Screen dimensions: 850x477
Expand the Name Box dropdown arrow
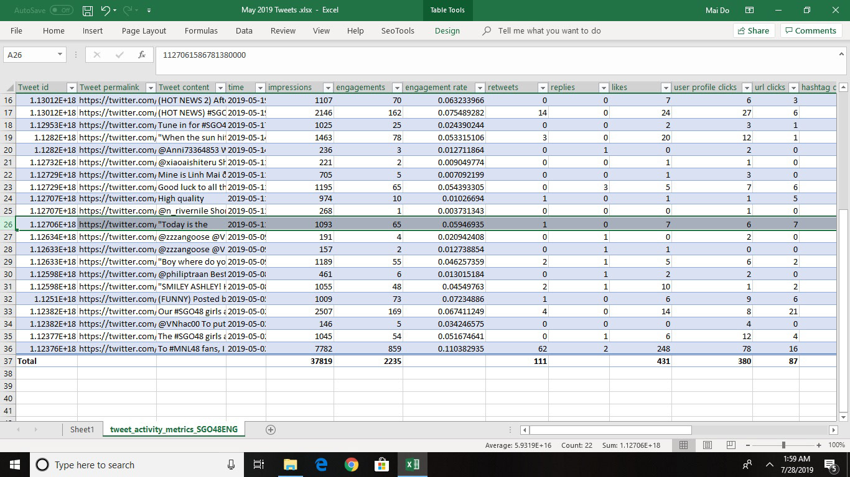coord(60,55)
